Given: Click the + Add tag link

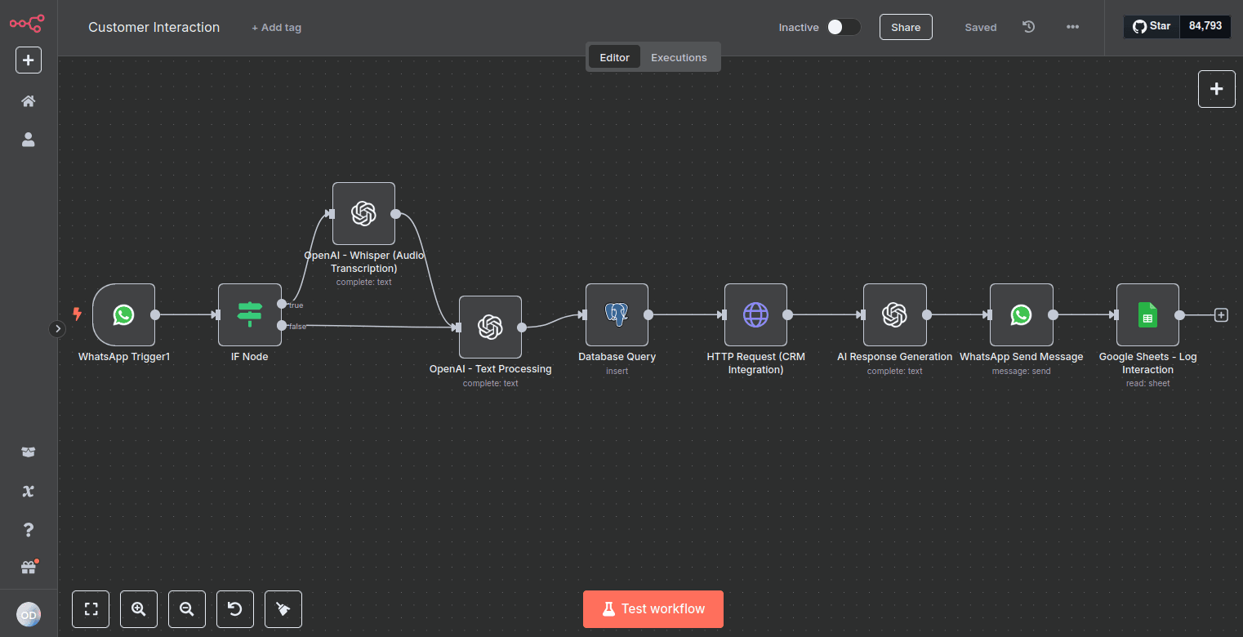Looking at the screenshot, I should 276,28.
